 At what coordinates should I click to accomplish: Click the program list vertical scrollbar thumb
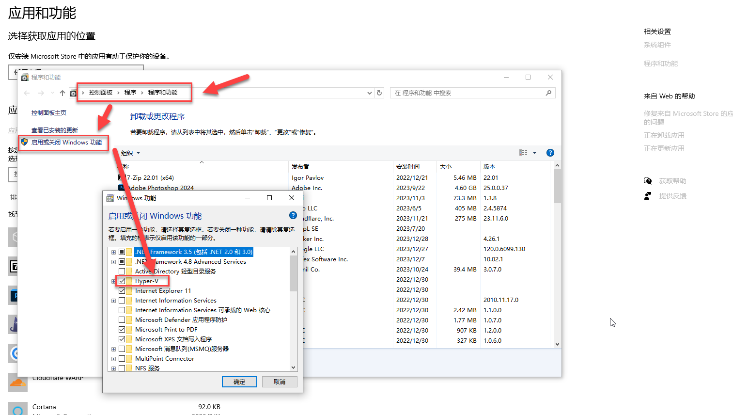click(557, 186)
